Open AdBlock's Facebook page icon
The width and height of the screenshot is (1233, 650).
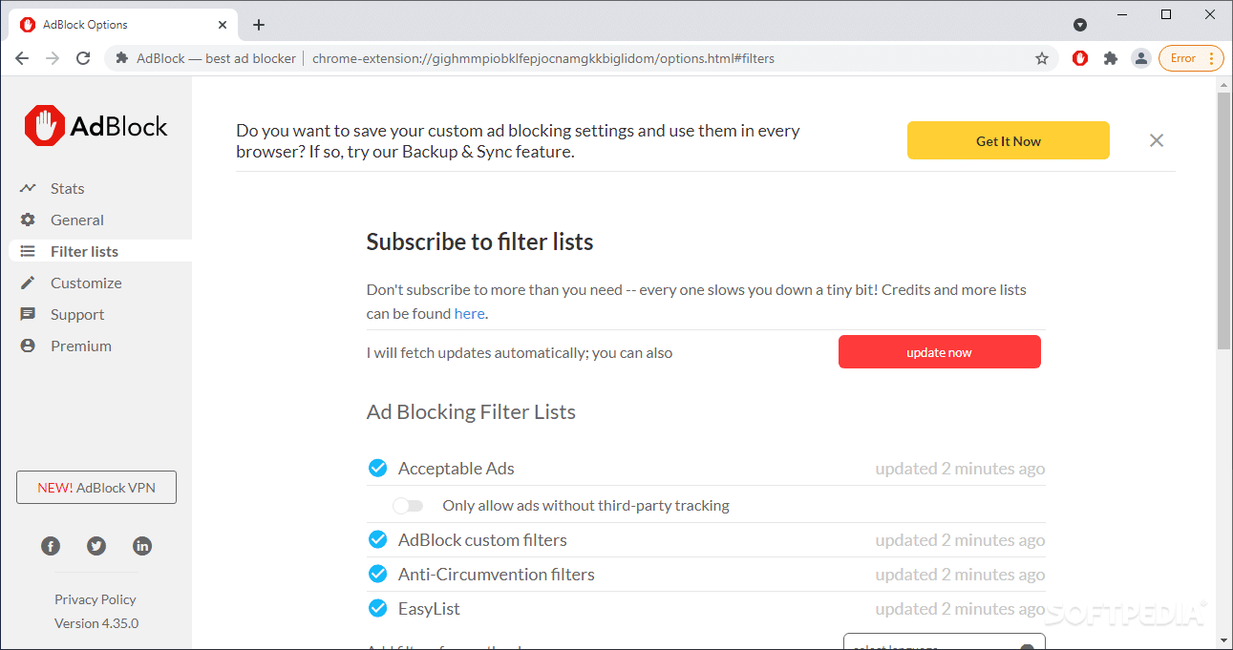click(x=51, y=546)
